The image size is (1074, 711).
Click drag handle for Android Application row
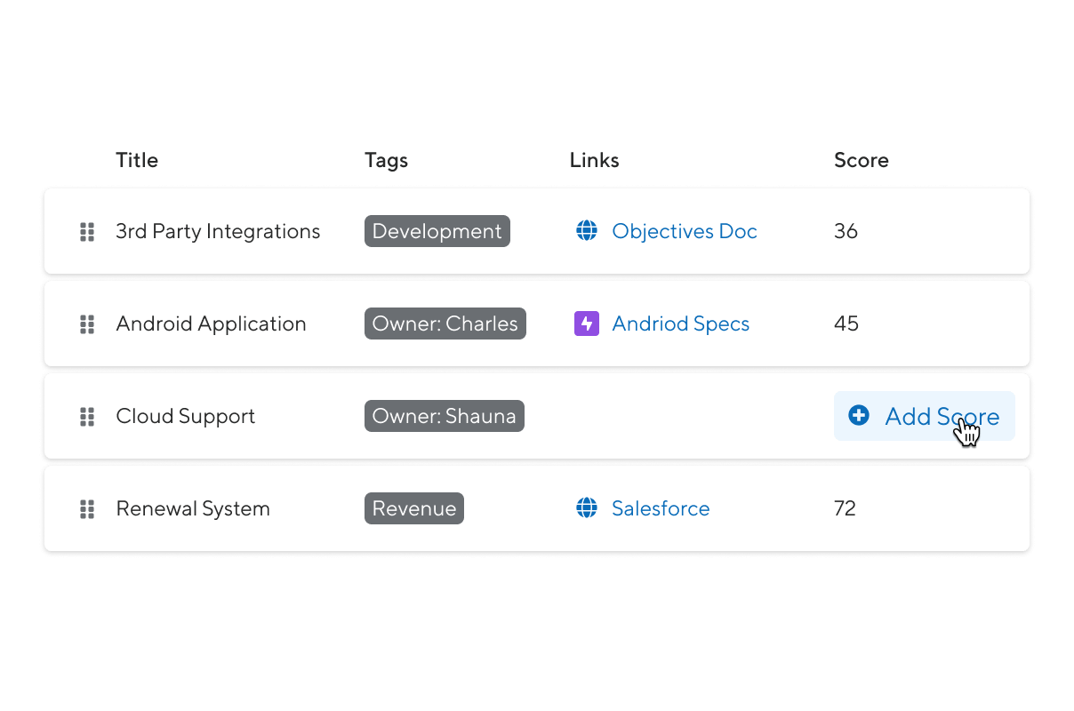click(87, 324)
